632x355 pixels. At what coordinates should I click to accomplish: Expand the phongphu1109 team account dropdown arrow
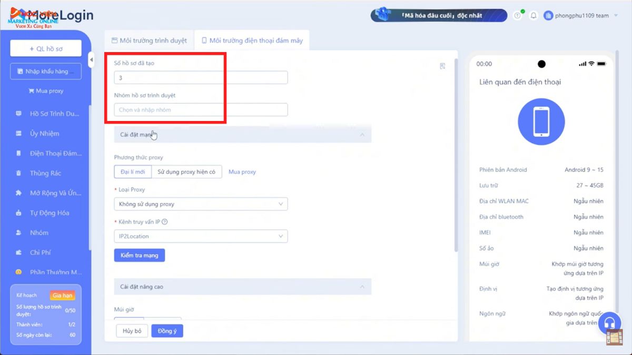pos(616,16)
